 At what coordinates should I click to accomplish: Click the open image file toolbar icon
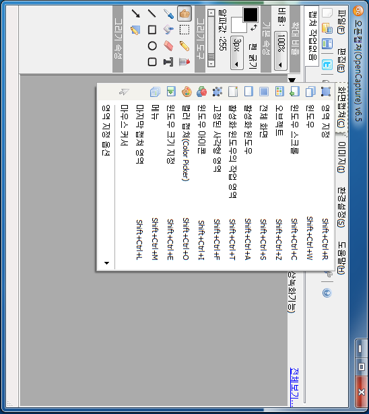coord(327,28)
